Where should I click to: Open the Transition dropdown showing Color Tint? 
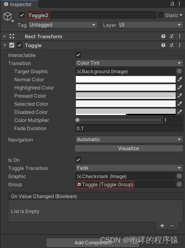pos(129,63)
